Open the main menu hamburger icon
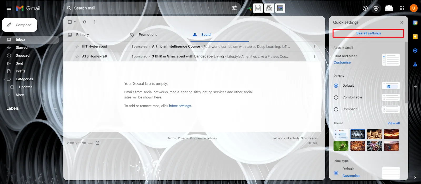421x184 pixels. 9,8
